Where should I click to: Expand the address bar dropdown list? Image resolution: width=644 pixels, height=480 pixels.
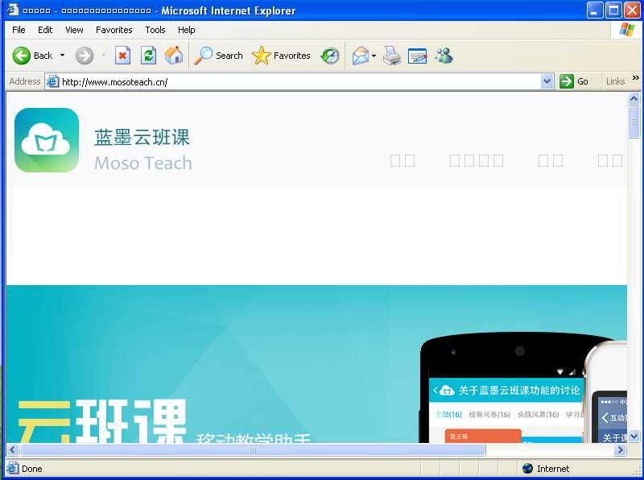[x=547, y=81]
